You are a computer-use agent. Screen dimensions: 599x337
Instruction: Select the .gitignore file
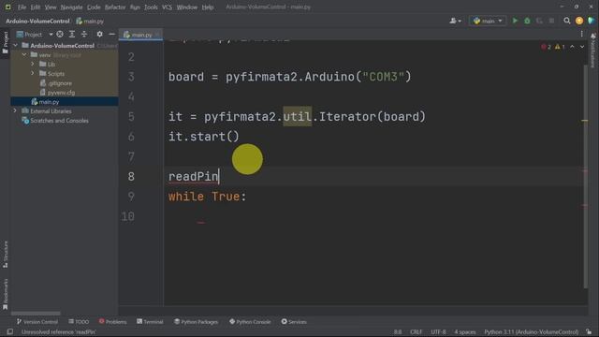click(x=56, y=83)
